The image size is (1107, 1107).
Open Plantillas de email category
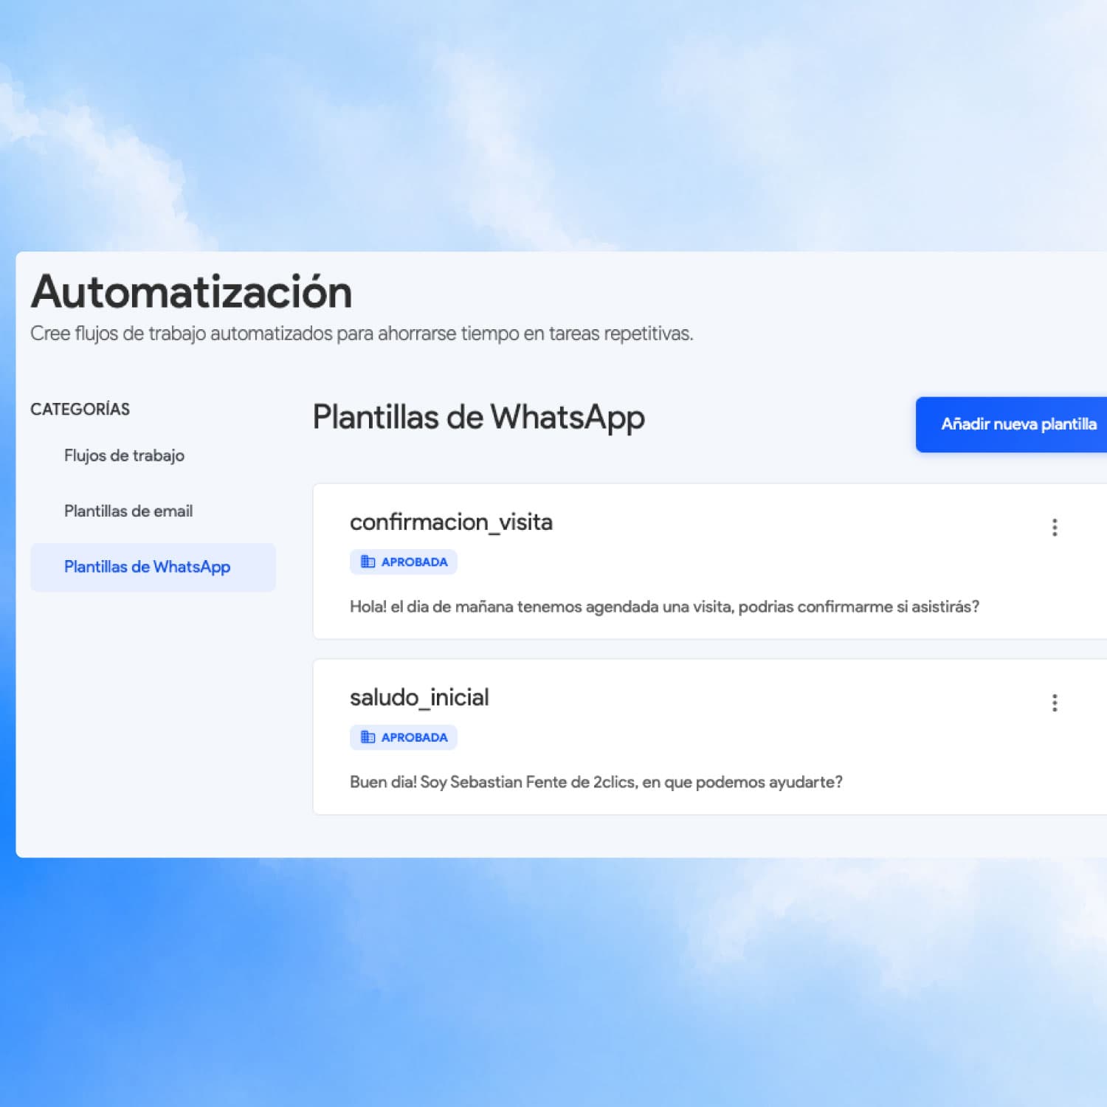(x=128, y=511)
